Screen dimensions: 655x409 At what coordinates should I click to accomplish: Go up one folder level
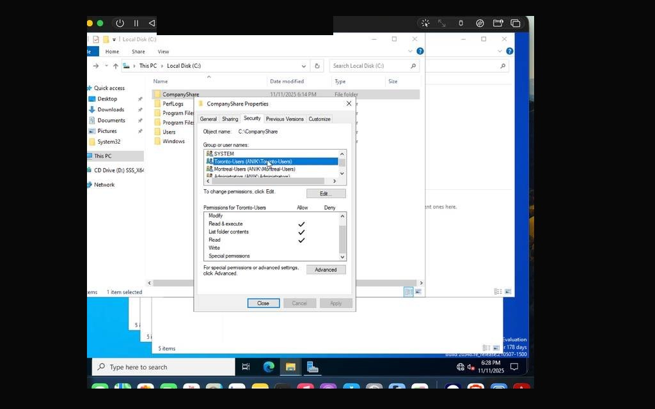[116, 66]
